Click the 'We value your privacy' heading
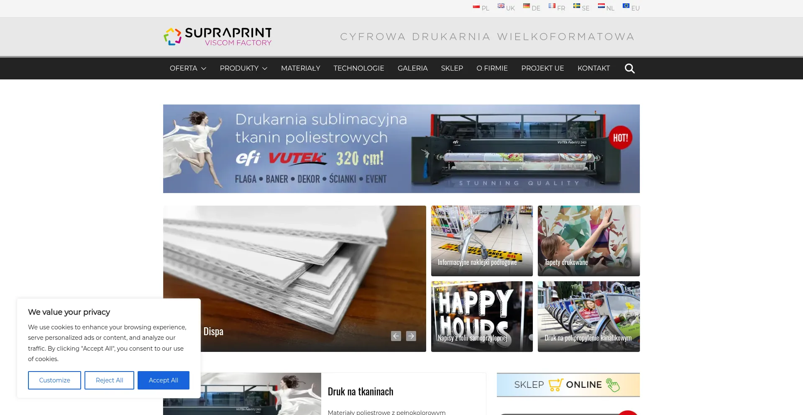The width and height of the screenshot is (803, 415). point(69,312)
